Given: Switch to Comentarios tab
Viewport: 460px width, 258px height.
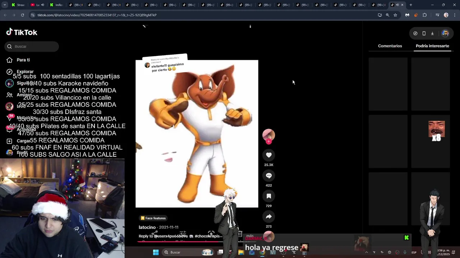Looking at the screenshot, I should pos(390,46).
